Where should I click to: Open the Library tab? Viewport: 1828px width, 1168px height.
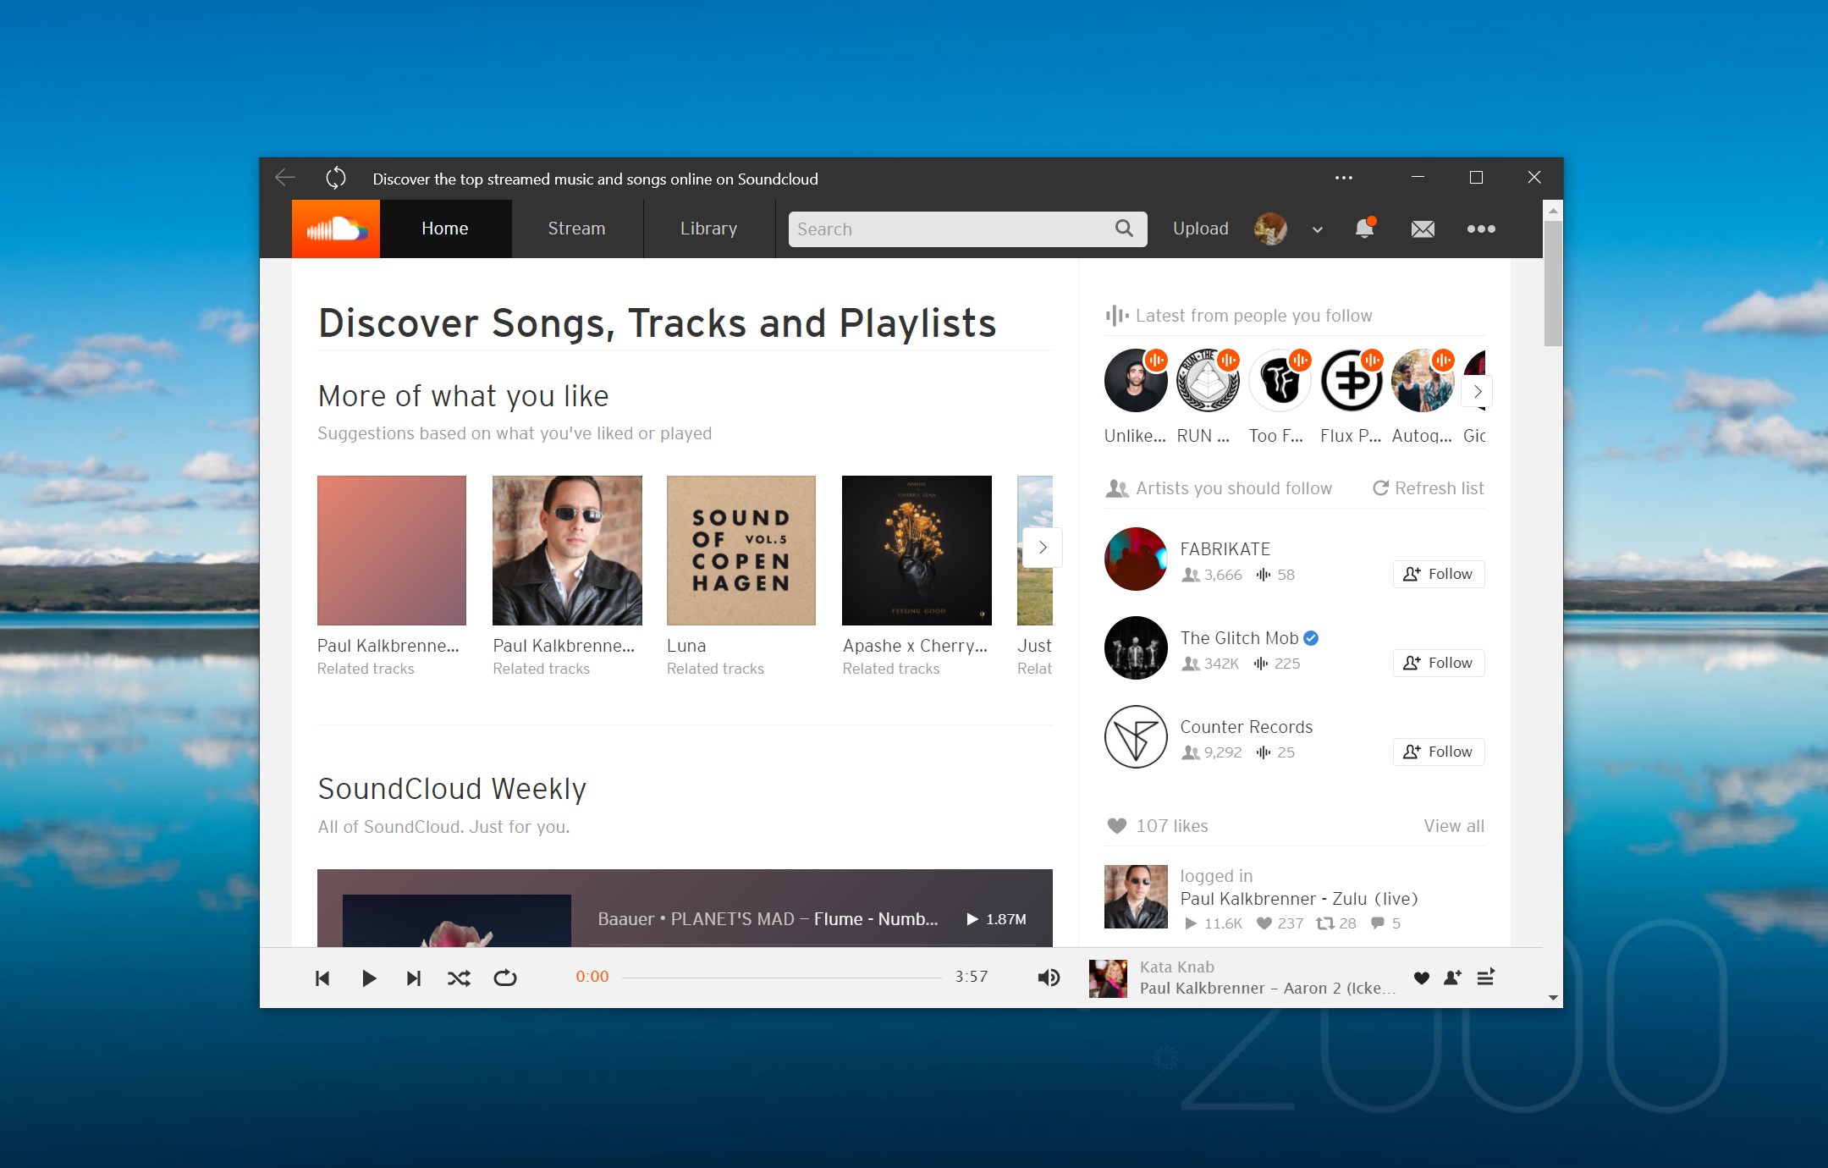point(708,229)
